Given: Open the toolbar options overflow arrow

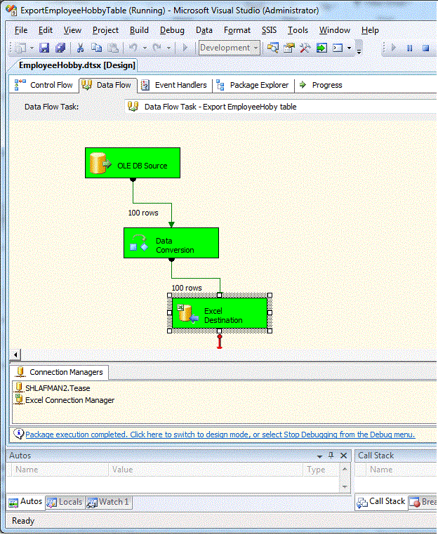Looking at the screenshot, I should coord(359,51).
